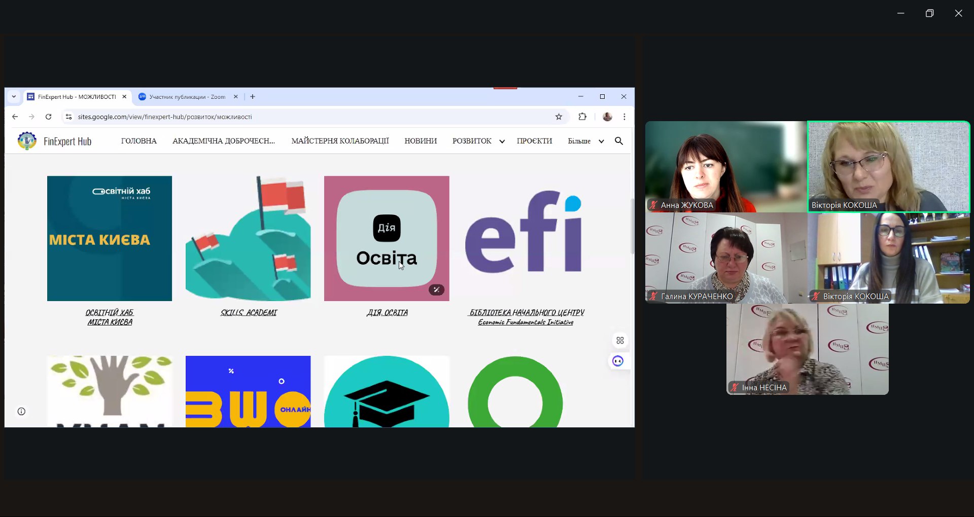Click the FinExpert Hub logo
The height and width of the screenshot is (517, 974).
(27, 141)
